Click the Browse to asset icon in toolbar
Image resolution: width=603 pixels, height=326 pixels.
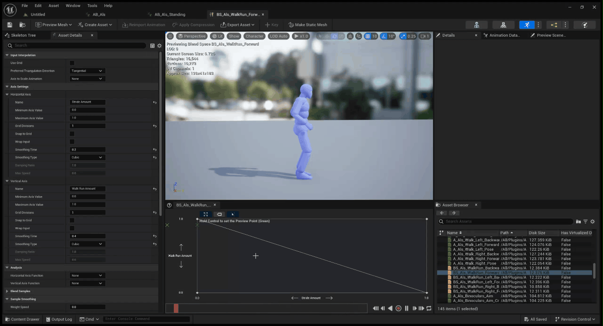click(x=22, y=25)
